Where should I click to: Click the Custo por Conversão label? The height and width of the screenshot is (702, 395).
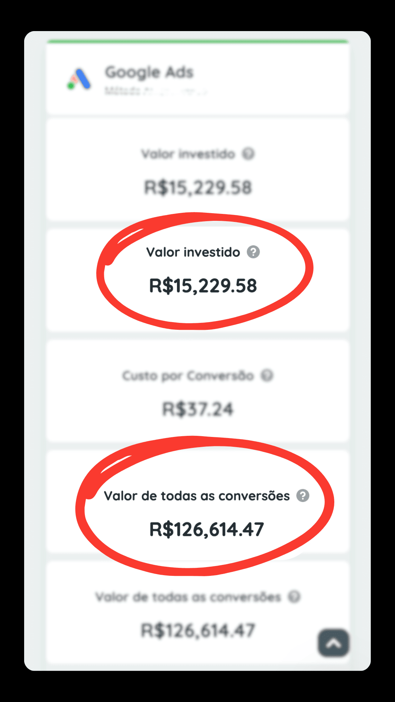[x=188, y=375]
